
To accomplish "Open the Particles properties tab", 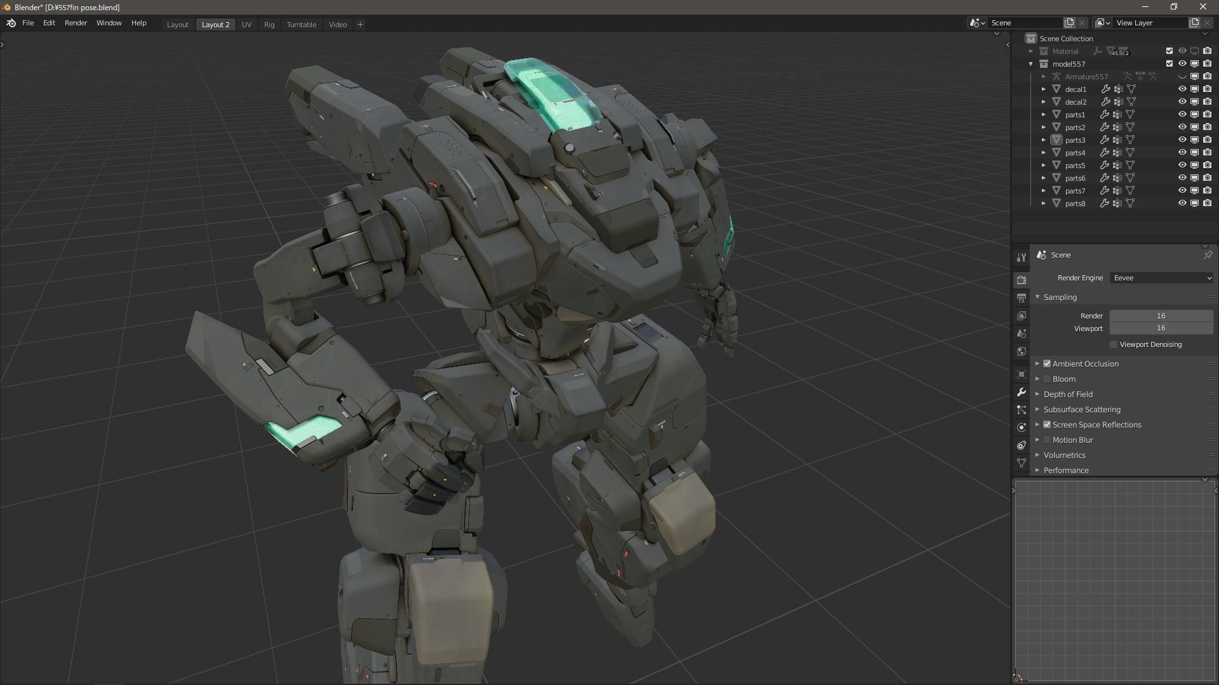I will point(1021,410).
